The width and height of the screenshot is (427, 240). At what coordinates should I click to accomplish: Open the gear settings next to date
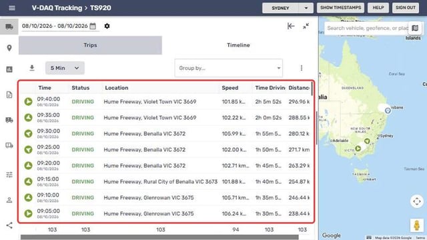[107, 26]
